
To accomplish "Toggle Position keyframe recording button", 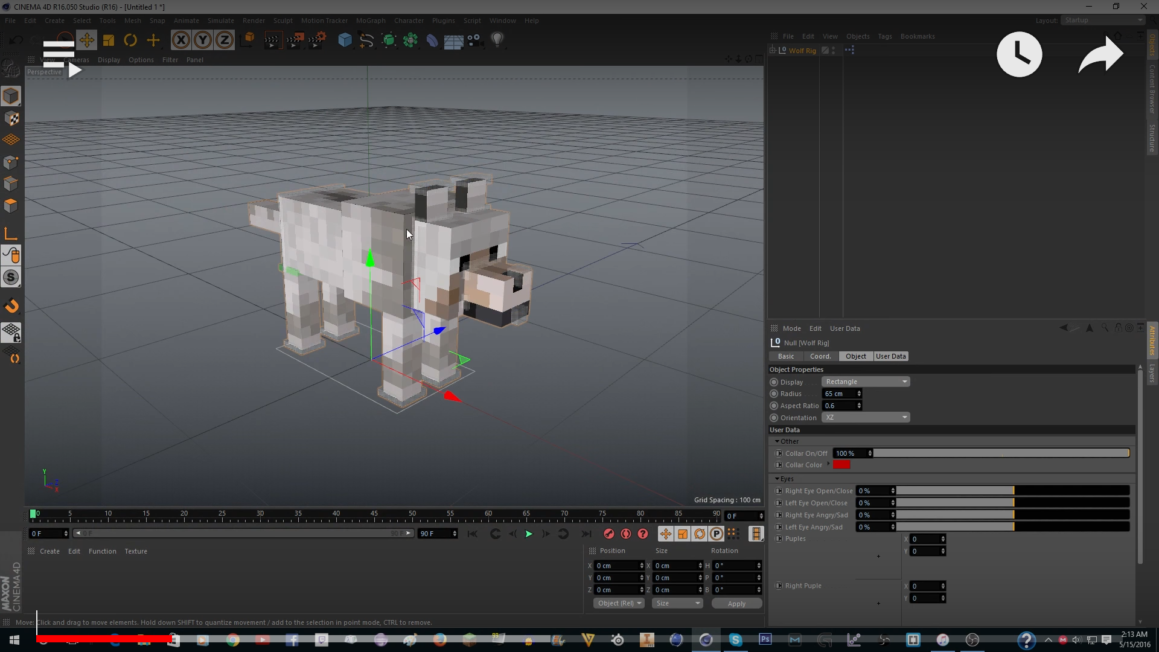I will (x=665, y=534).
